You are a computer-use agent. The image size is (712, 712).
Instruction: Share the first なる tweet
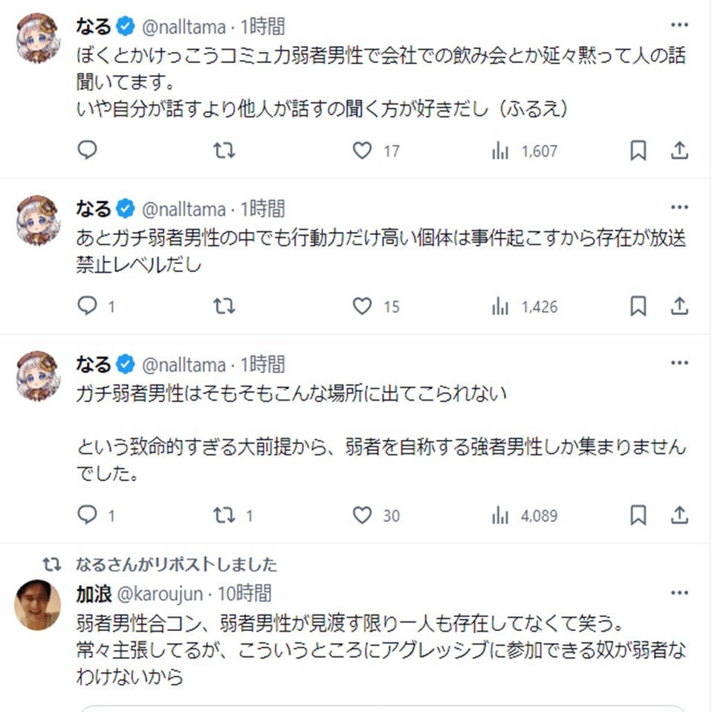[679, 151]
